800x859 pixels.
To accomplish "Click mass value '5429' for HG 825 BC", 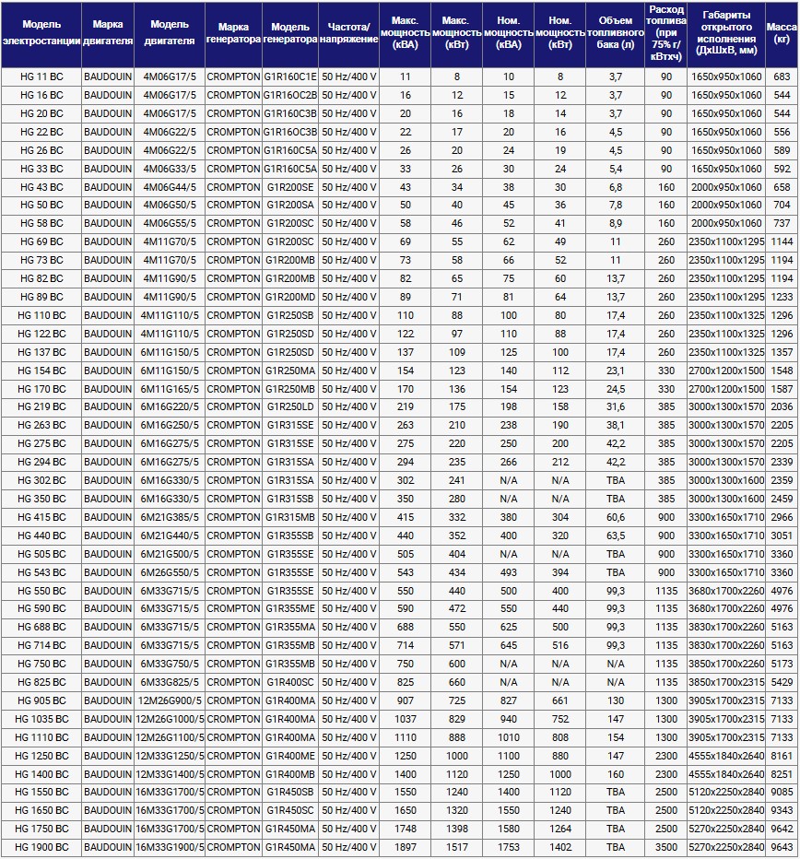I will (x=782, y=682).
